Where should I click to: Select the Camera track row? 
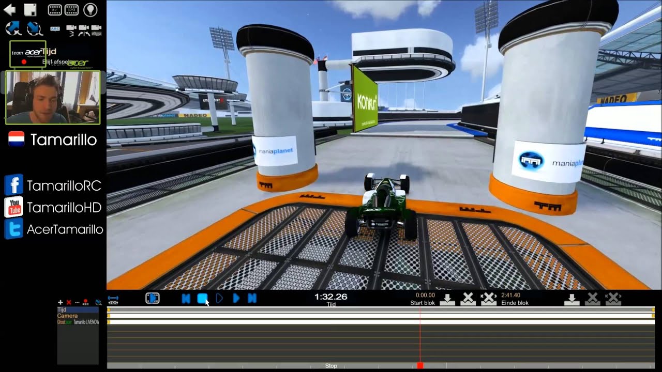pos(78,316)
